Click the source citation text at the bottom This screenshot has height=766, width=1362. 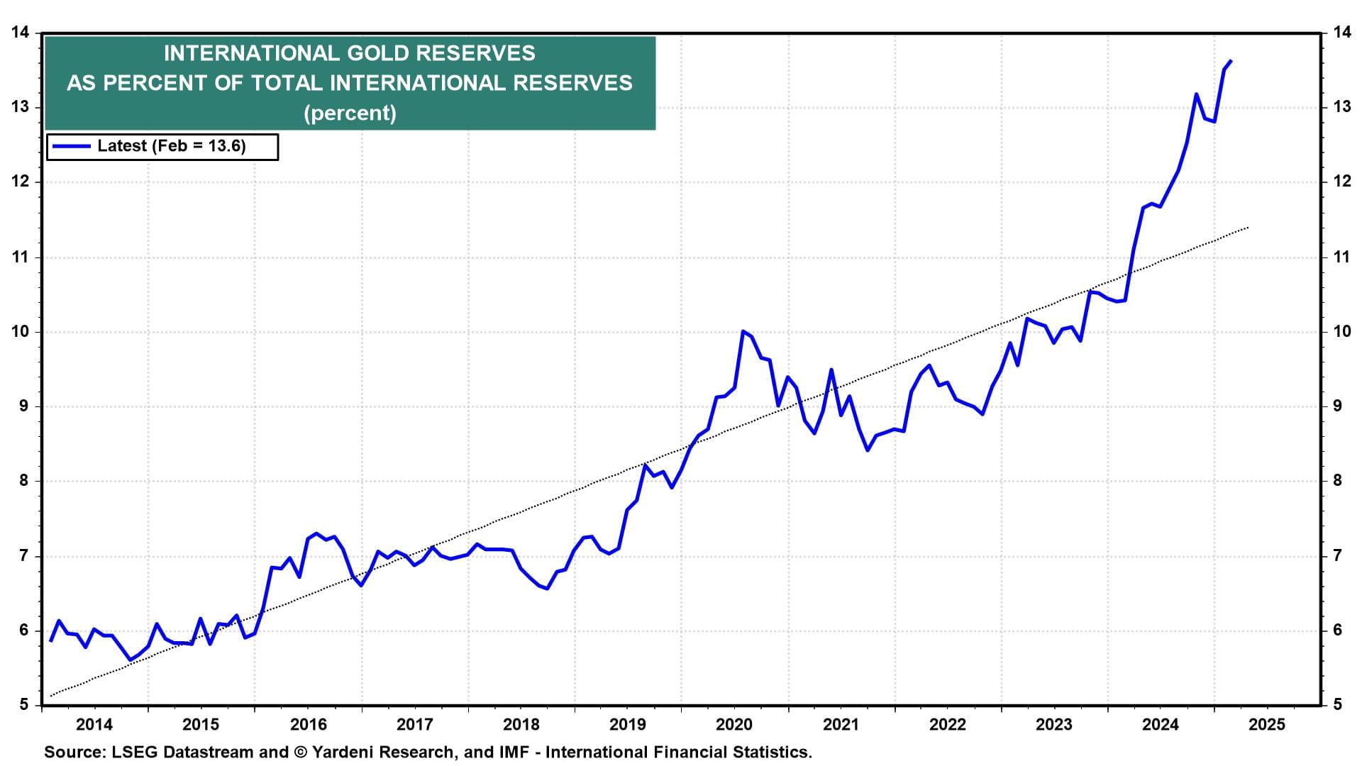(x=428, y=753)
